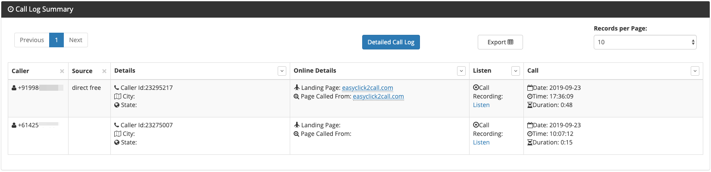Go to the Next page
Viewport: 711px width, 172px height.
(x=76, y=40)
